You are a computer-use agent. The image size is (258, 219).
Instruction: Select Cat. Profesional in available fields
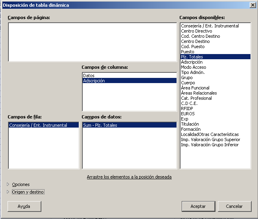tap(196, 98)
